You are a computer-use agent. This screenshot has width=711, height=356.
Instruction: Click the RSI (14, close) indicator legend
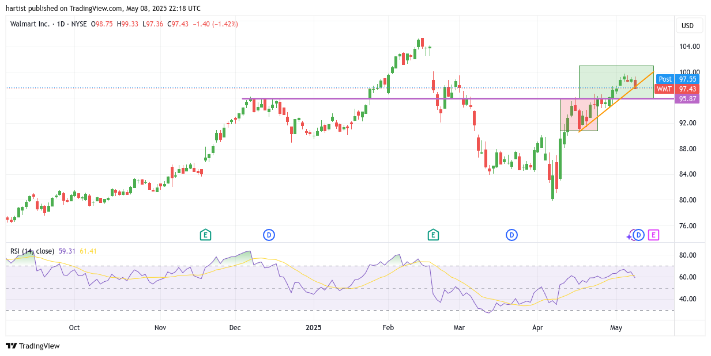32,251
